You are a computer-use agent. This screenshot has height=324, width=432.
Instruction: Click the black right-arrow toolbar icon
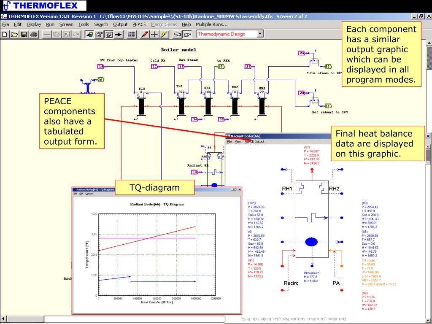(x=119, y=35)
